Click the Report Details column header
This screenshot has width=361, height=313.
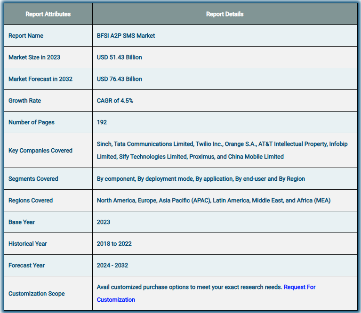(225, 14)
